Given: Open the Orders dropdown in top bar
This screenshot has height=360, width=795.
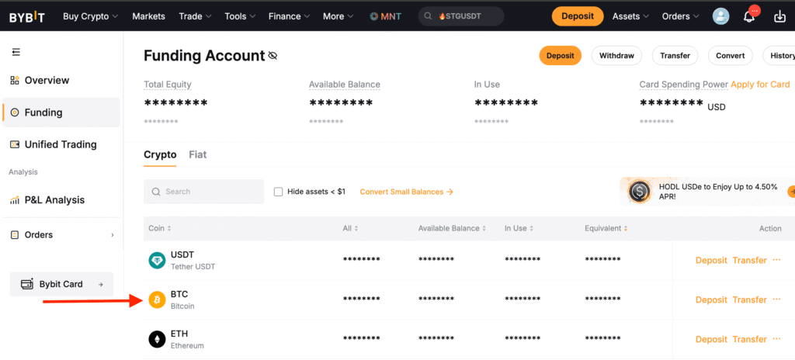Looking at the screenshot, I should tap(680, 16).
